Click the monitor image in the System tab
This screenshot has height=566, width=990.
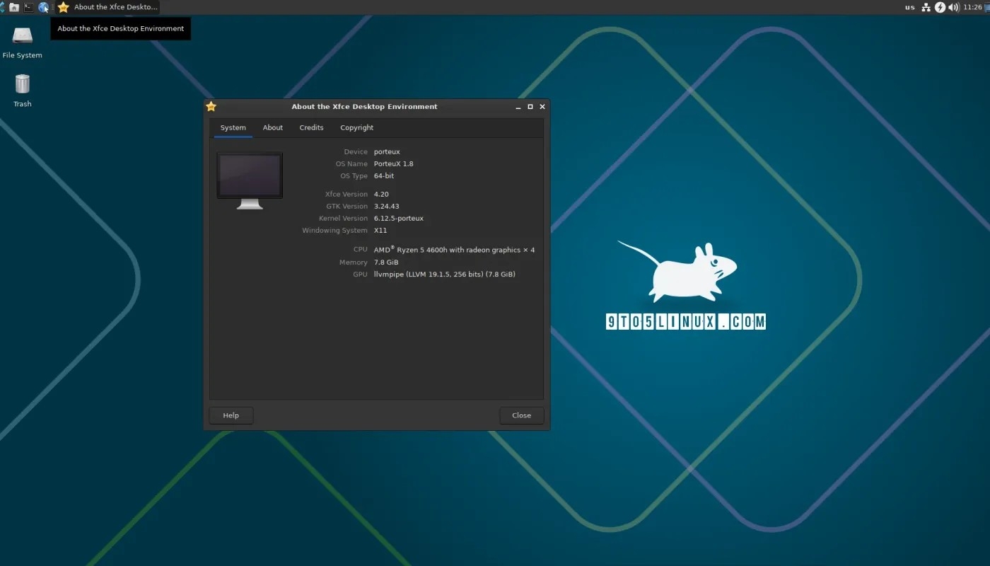point(249,176)
